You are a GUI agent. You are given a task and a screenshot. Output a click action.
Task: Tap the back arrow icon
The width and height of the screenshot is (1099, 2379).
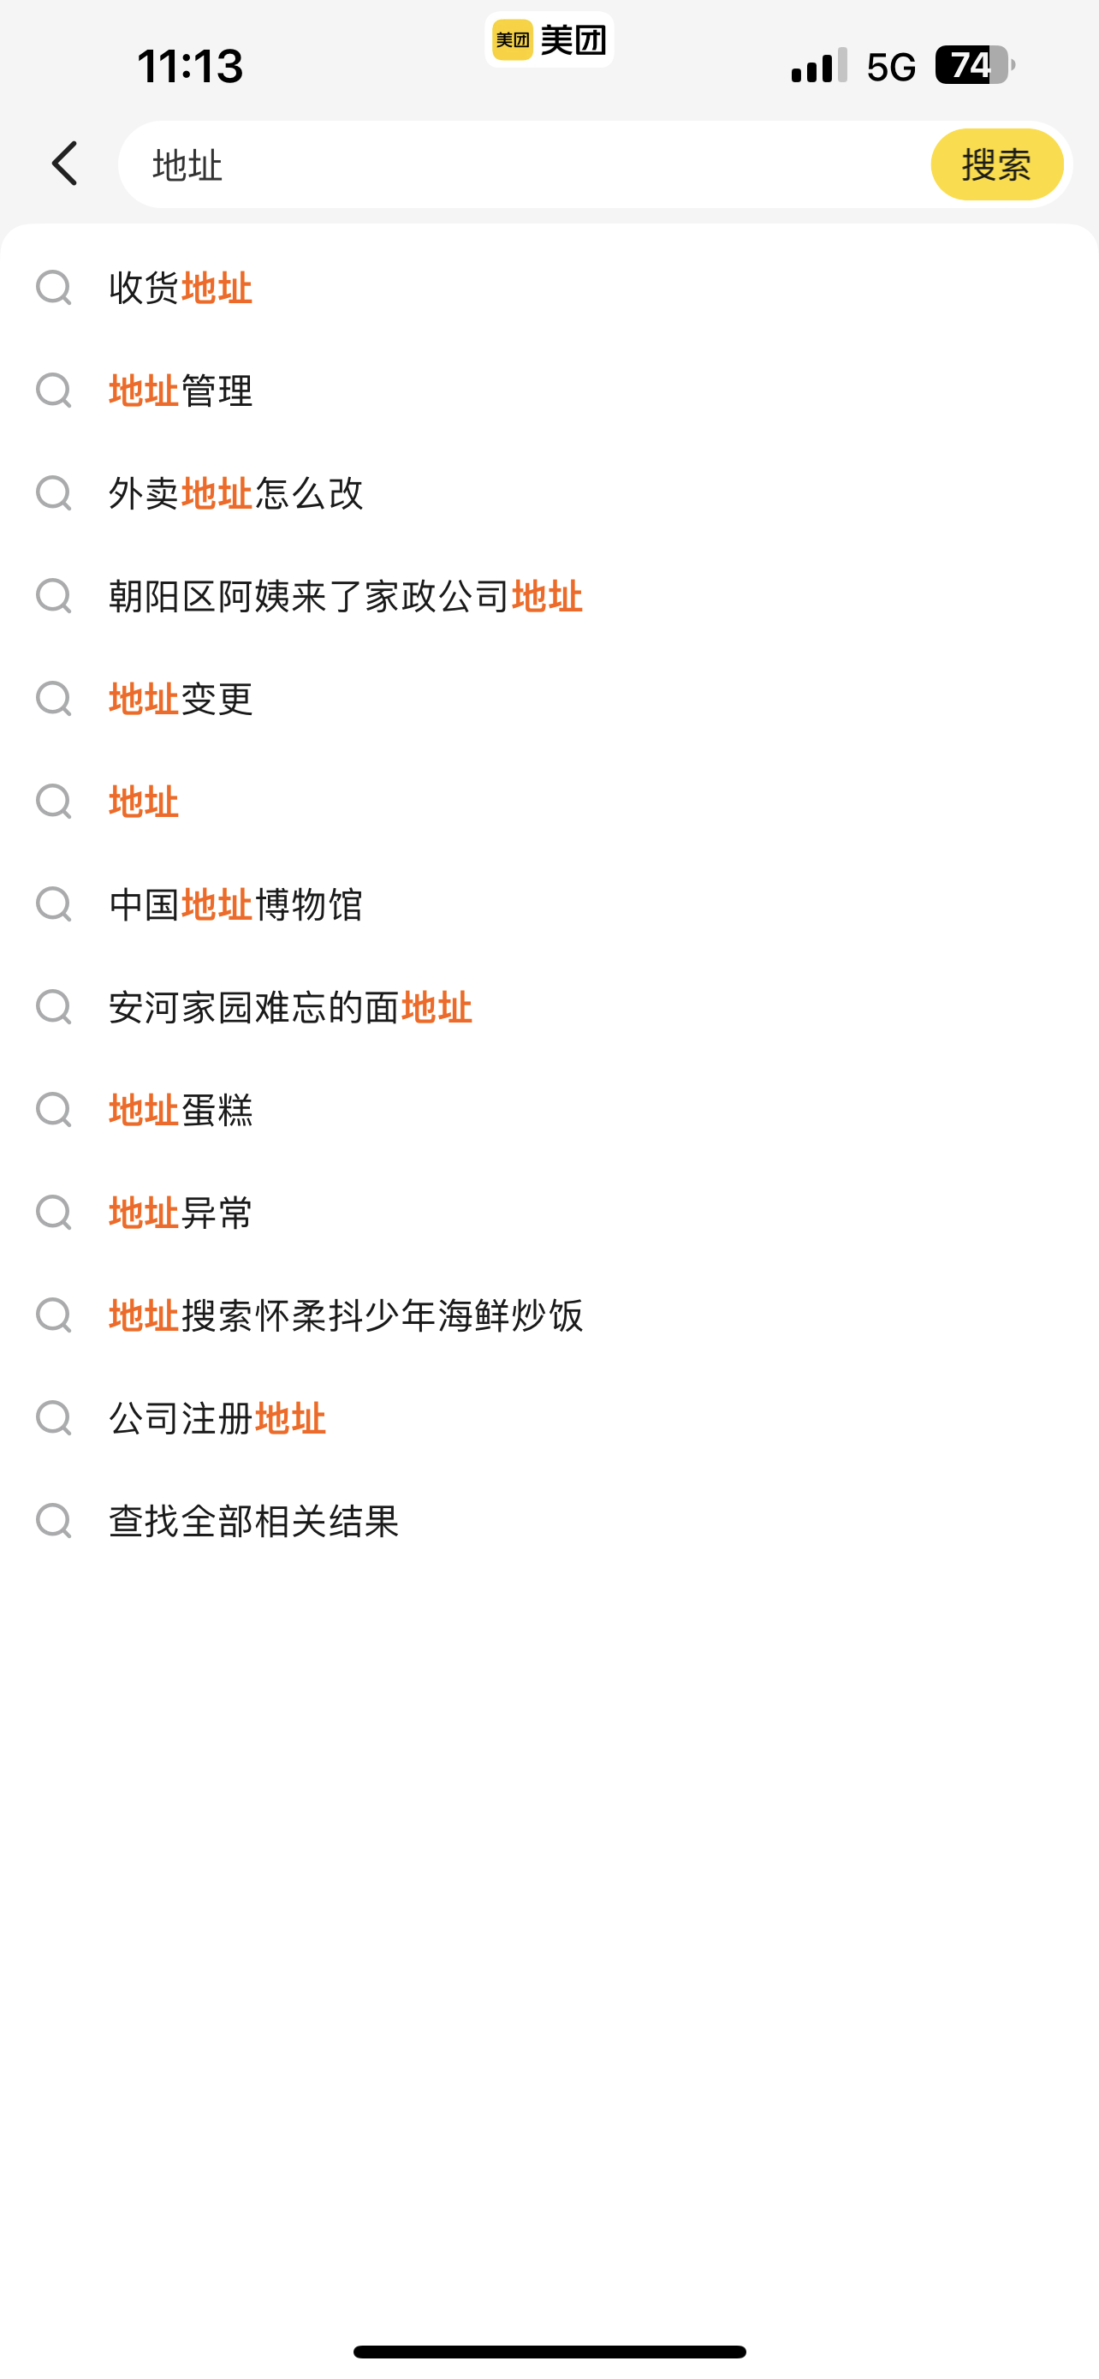click(x=64, y=164)
